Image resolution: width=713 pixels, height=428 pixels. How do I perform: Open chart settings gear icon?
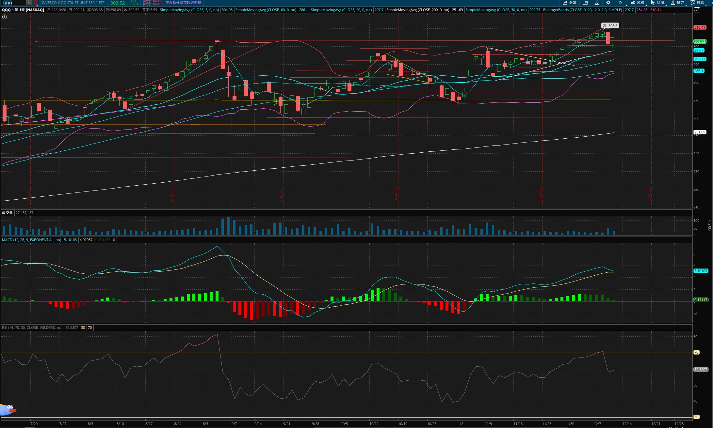[x=608, y=3]
